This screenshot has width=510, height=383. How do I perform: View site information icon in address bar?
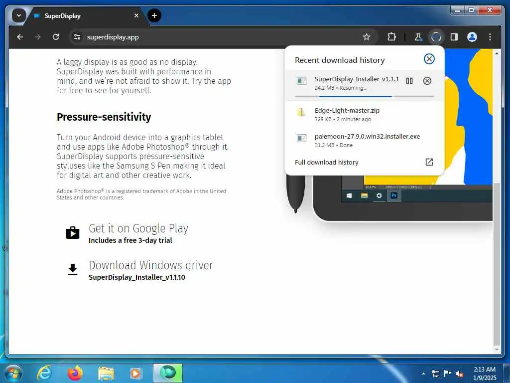point(77,37)
